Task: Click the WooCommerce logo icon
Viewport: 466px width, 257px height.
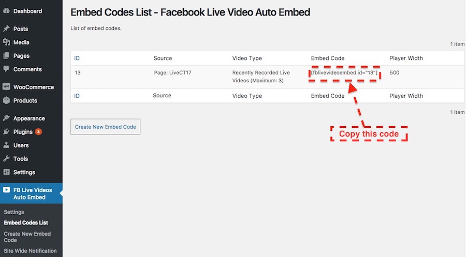Action: pos(6,87)
